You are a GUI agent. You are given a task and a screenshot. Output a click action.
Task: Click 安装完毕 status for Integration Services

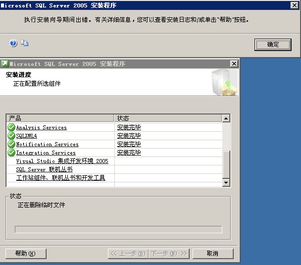tap(129, 153)
